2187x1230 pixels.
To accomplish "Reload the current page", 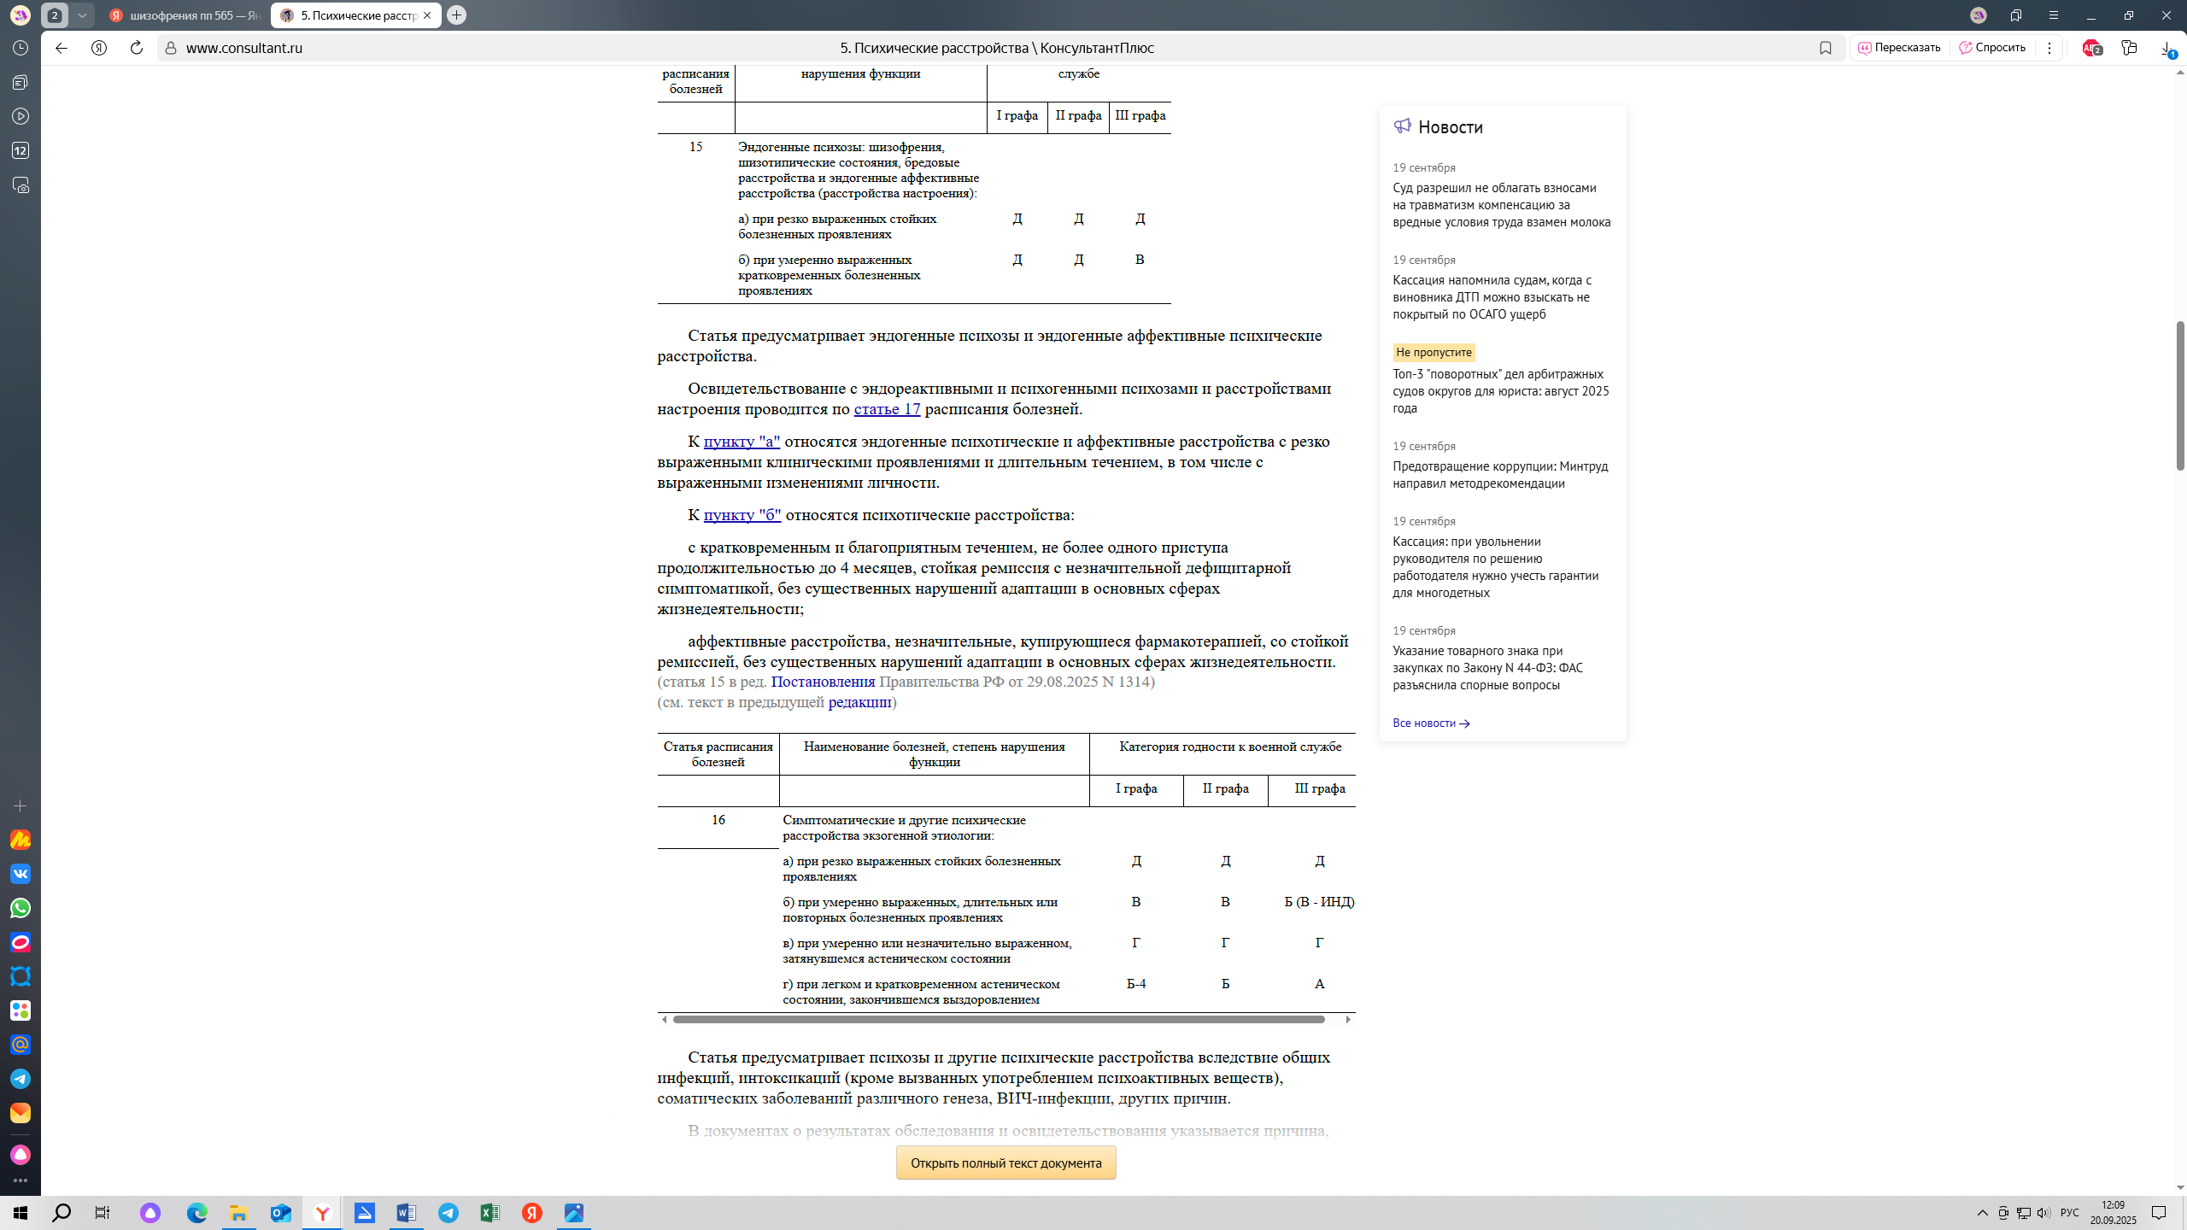I will [136, 48].
